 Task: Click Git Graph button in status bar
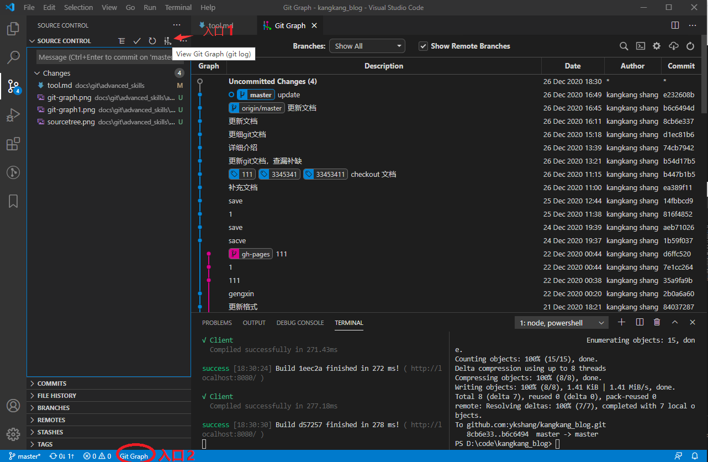pos(134,456)
